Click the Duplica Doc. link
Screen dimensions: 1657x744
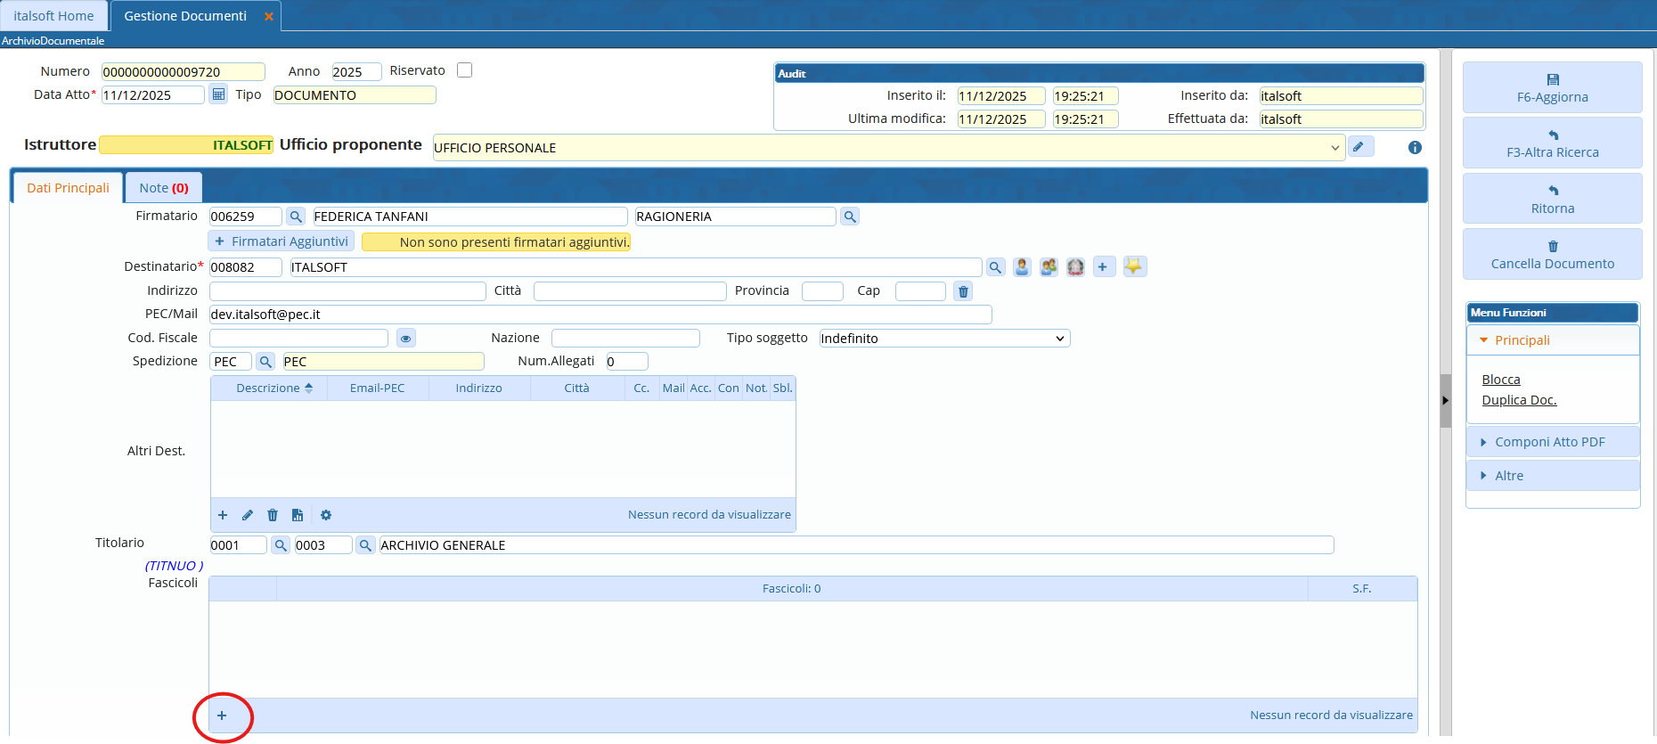click(x=1519, y=400)
